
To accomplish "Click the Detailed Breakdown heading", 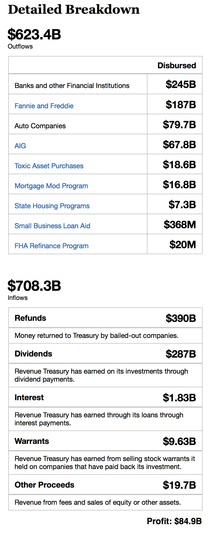I will point(74,9).
